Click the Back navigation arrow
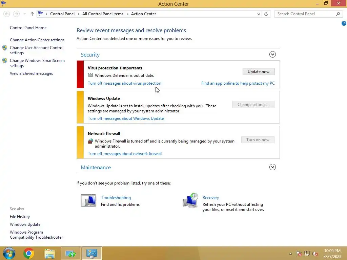 (x=7, y=14)
